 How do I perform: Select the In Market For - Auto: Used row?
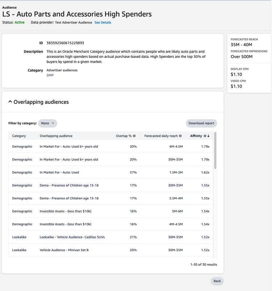click(x=59, y=172)
